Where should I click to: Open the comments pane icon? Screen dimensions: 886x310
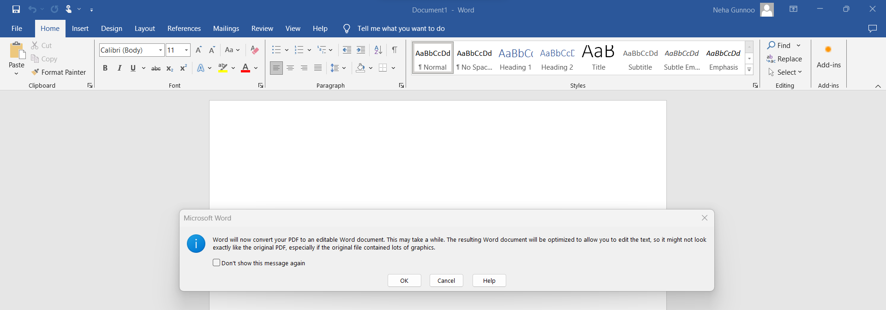tap(873, 29)
